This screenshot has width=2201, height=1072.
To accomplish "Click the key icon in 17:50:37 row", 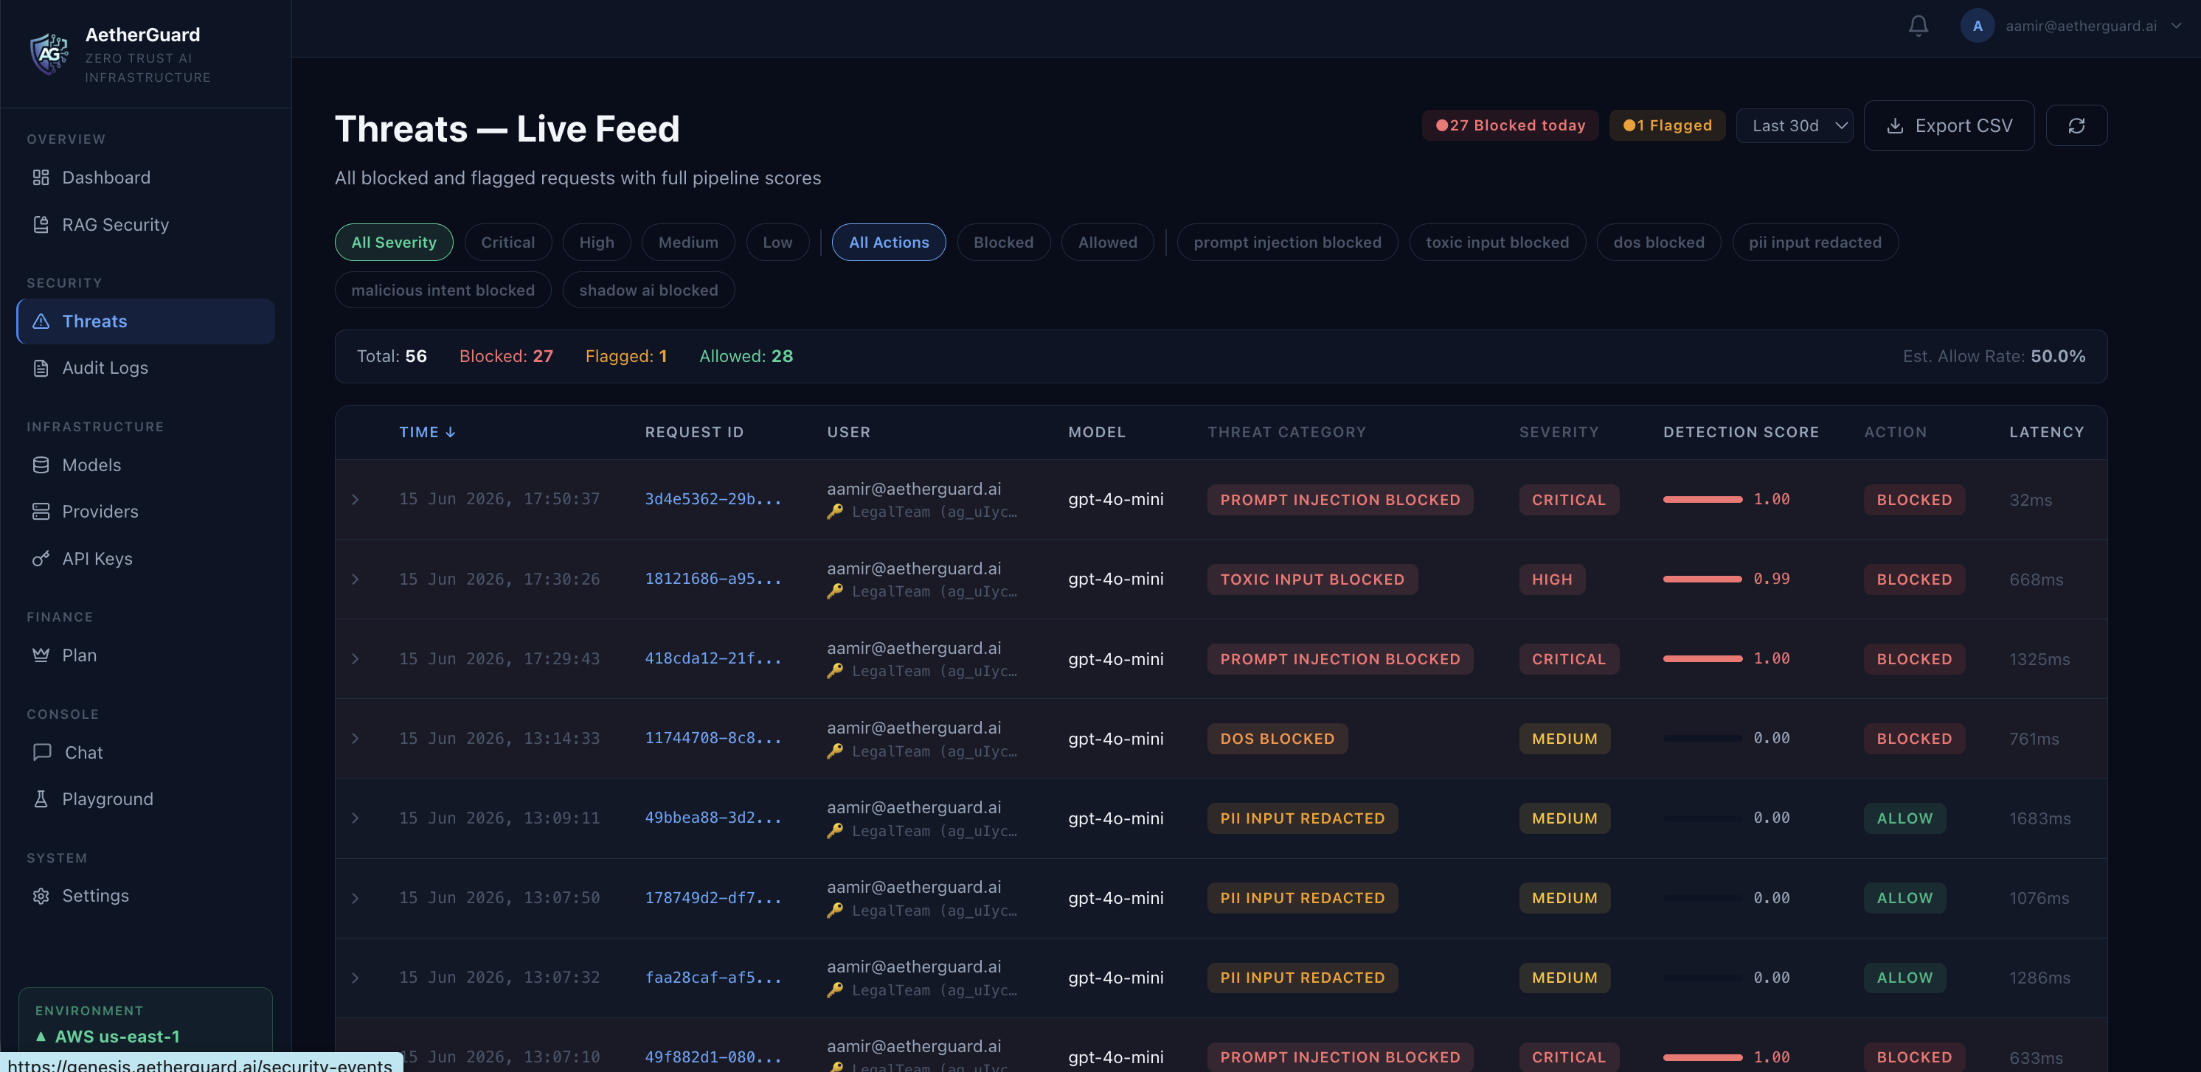I will (835, 512).
